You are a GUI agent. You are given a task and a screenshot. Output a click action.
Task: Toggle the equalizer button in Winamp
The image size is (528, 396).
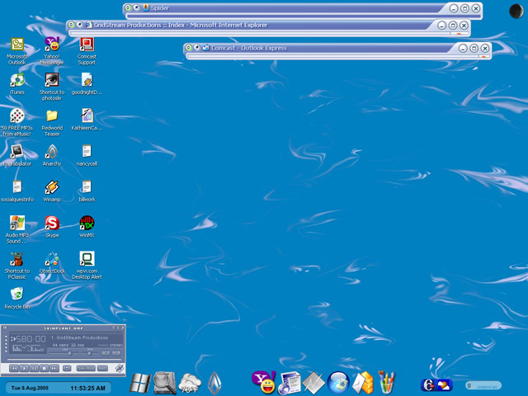pos(105,352)
